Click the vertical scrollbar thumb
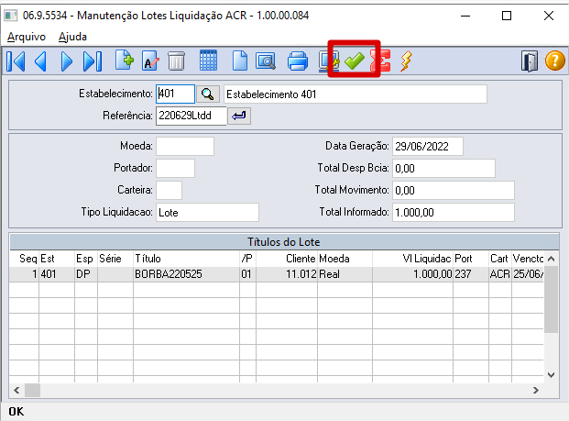The height and width of the screenshot is (421, 569). tap(551, 299)
